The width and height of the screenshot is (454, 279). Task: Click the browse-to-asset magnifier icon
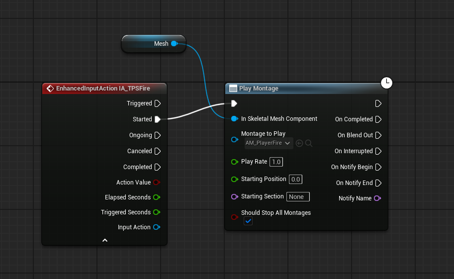point(309,143)
